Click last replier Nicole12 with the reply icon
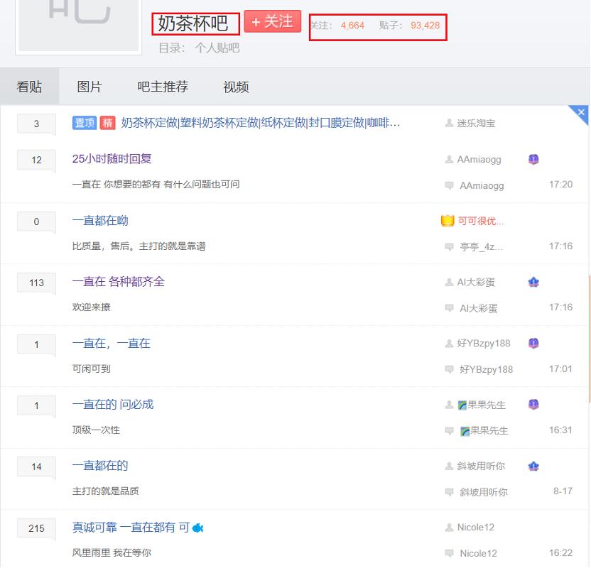The image size is (591, 568). pyautogui.click(x=478, y=553)
